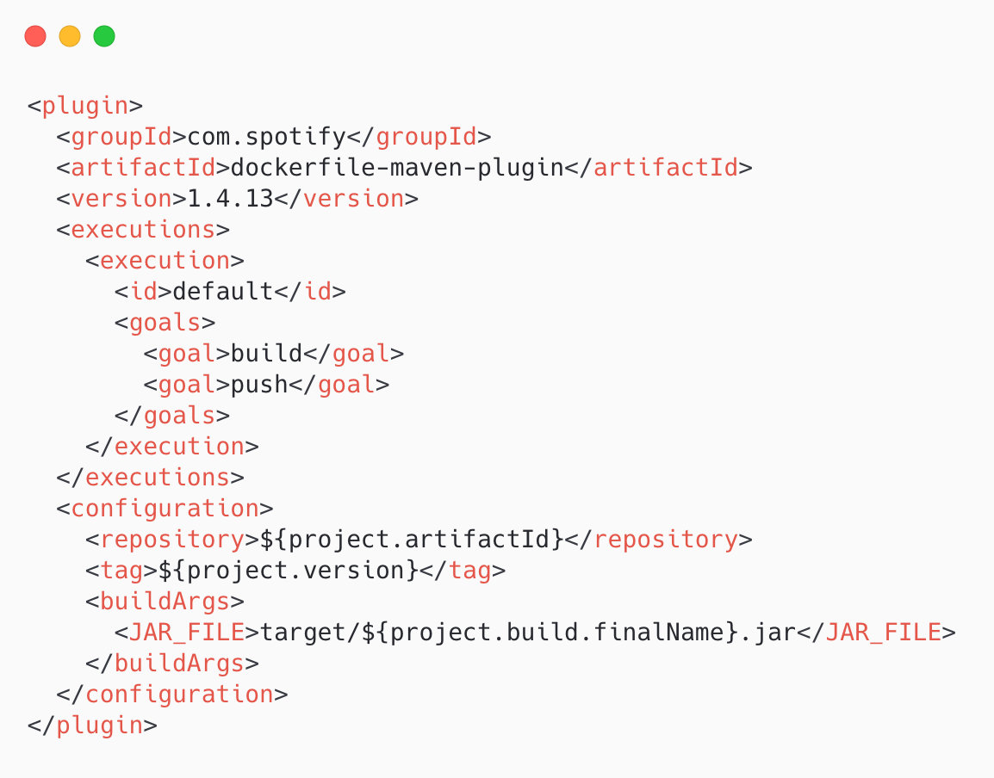Screen dimensions: 994x778
Task: Click the closing execution tag (singular)
Action: pos(172,447)
